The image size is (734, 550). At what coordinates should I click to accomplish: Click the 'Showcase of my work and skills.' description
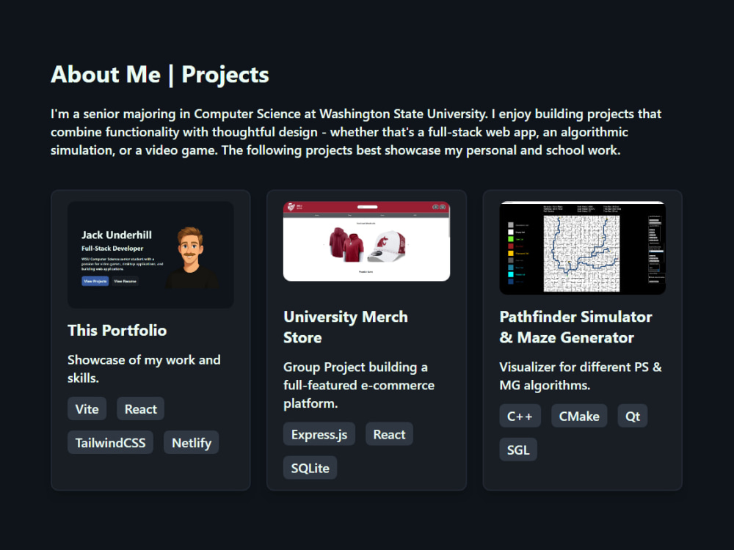click(144, 369)
